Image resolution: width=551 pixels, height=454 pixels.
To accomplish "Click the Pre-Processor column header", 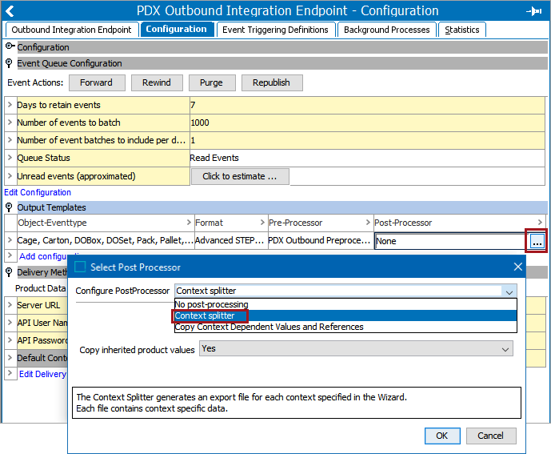I will pyautogui.click(x=321, y=223).
